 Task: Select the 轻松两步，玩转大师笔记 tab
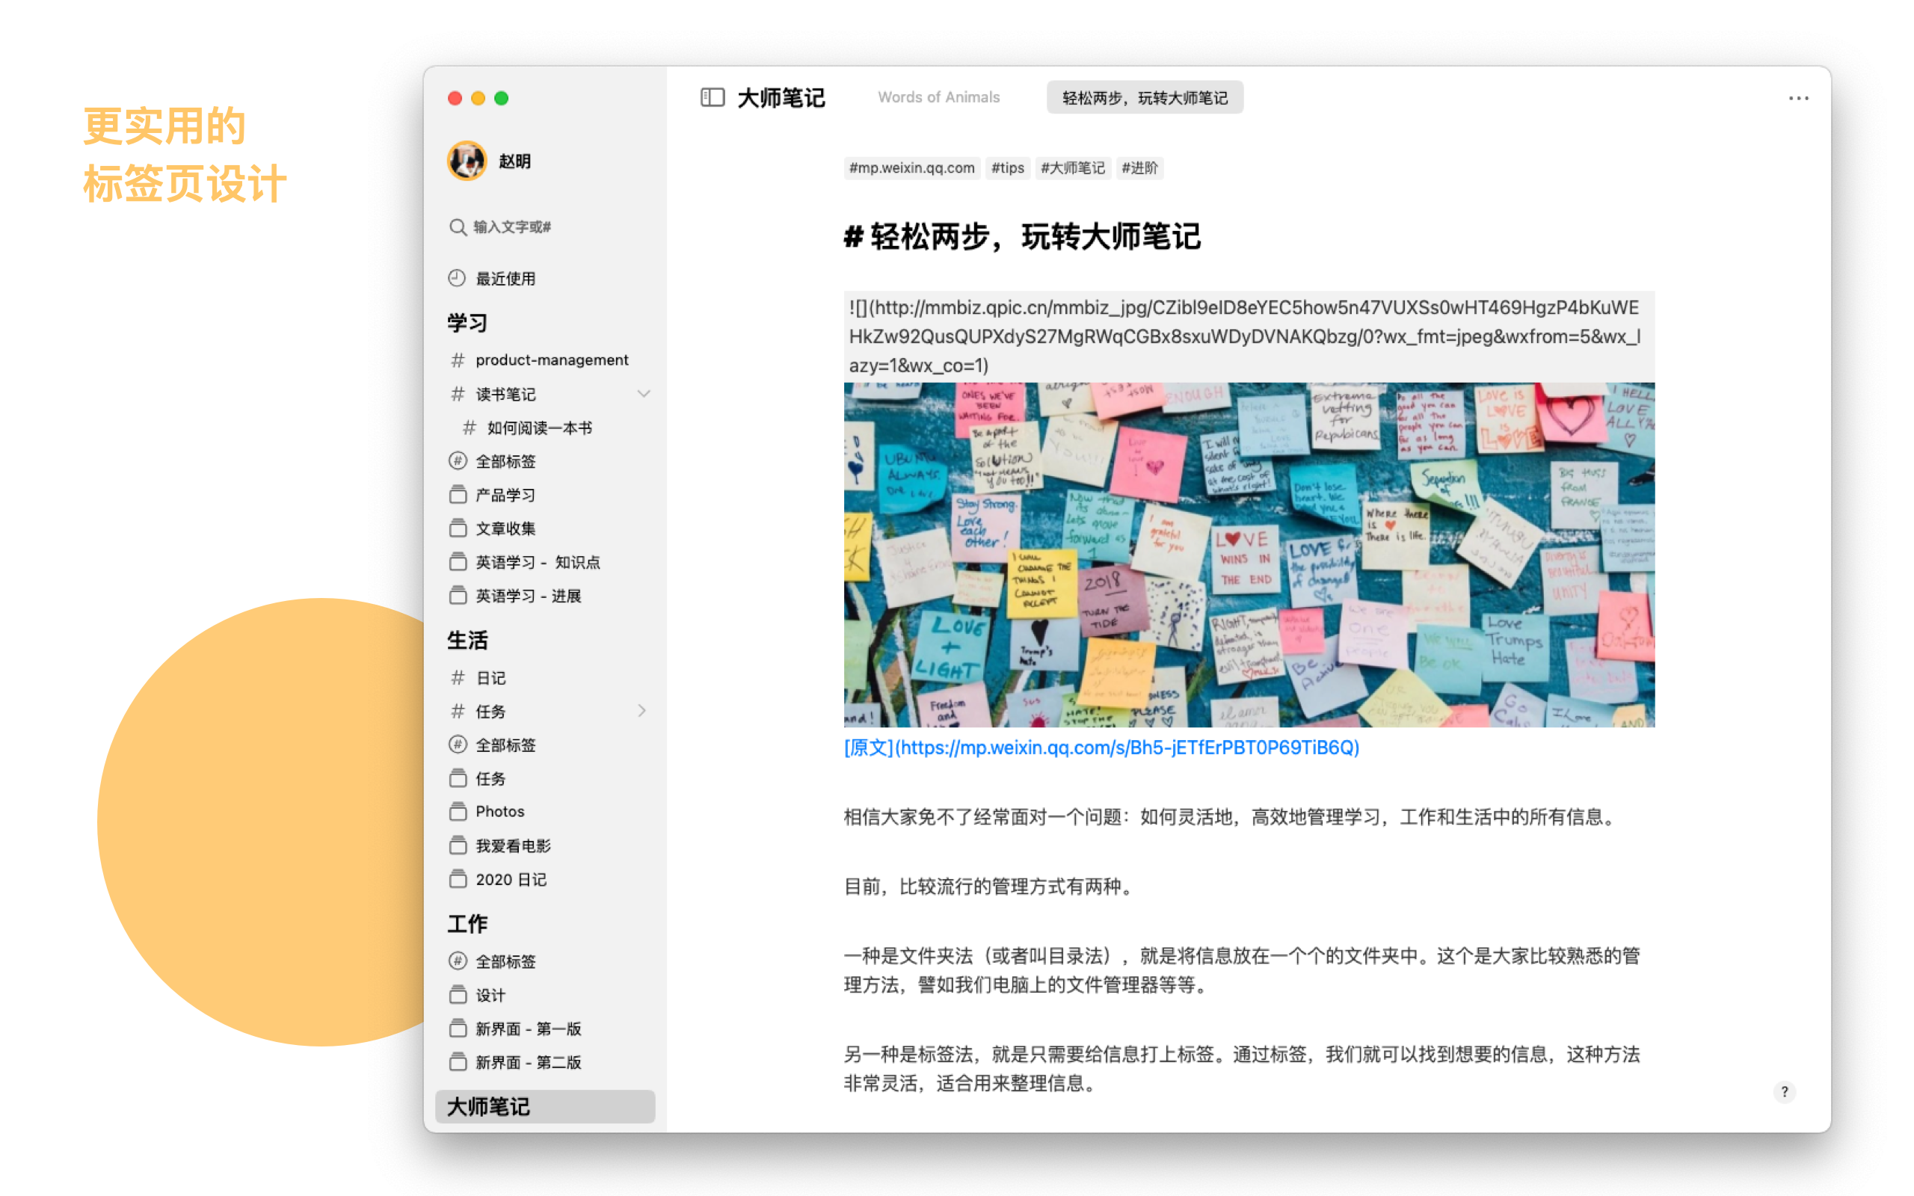(1144, 97)
